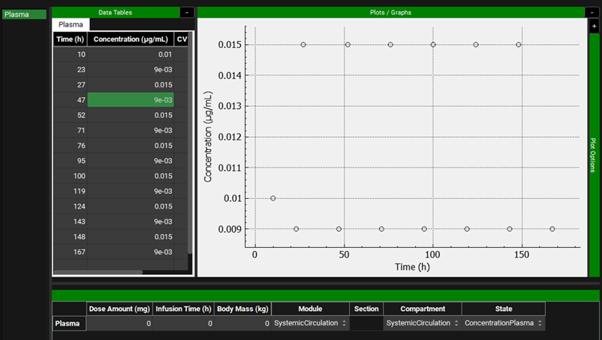Select Plasma item in left sidebar
Screen dimensions: 602x340
pyautogui.click(x=23, y=14)
